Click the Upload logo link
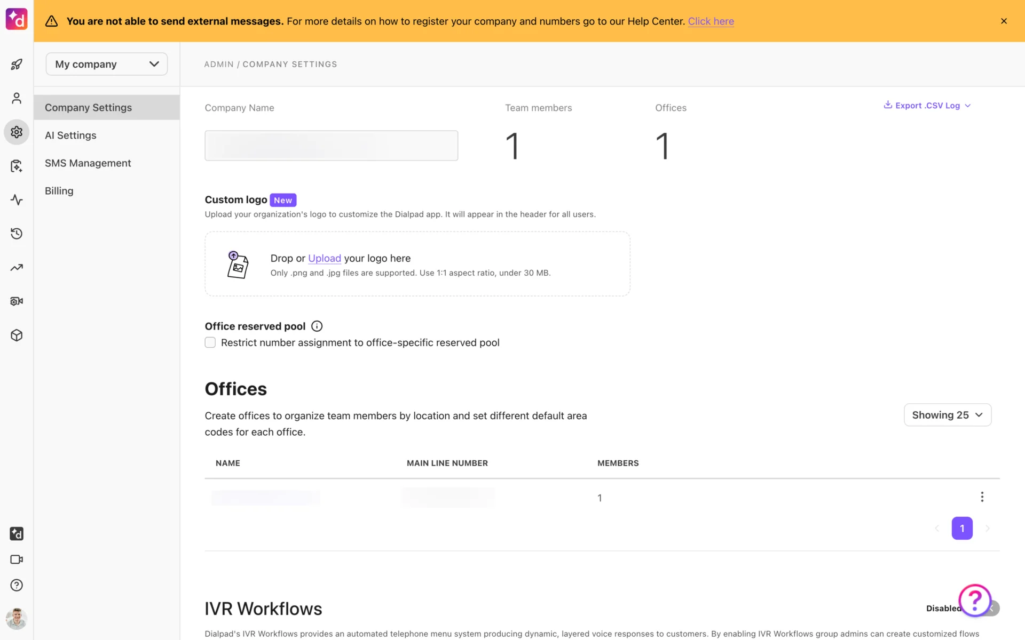Viewport: 1025px width, 640px height. coord(324,258)
